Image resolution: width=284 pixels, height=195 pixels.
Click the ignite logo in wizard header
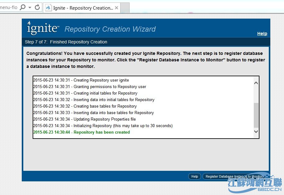[43, 28]
